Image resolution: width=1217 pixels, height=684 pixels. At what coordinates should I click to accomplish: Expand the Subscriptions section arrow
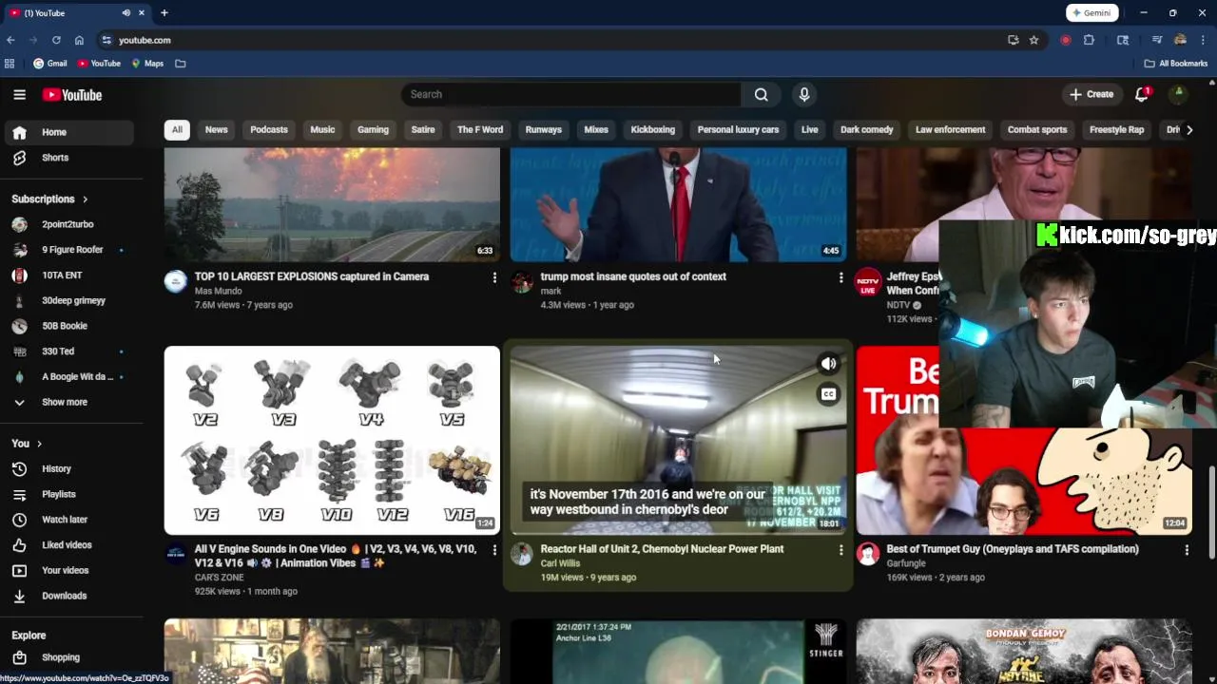pyautogui.click(x=85, y=199)
